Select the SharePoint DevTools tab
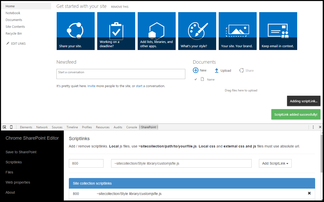This screenshot has height=202, width=324. 149,127
